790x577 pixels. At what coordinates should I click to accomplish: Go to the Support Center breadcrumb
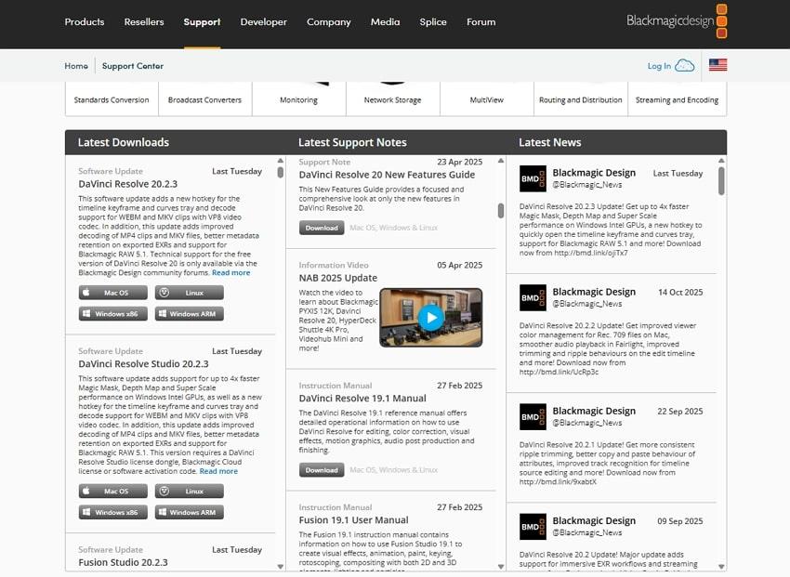pos(133,66)
